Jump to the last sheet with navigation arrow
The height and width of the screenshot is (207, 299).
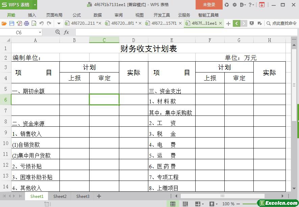pyautogui.click(x=20, y=196)
